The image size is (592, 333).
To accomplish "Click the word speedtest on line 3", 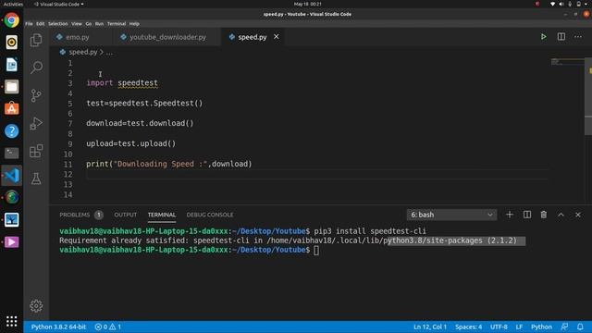I will [x=138, y=82].
